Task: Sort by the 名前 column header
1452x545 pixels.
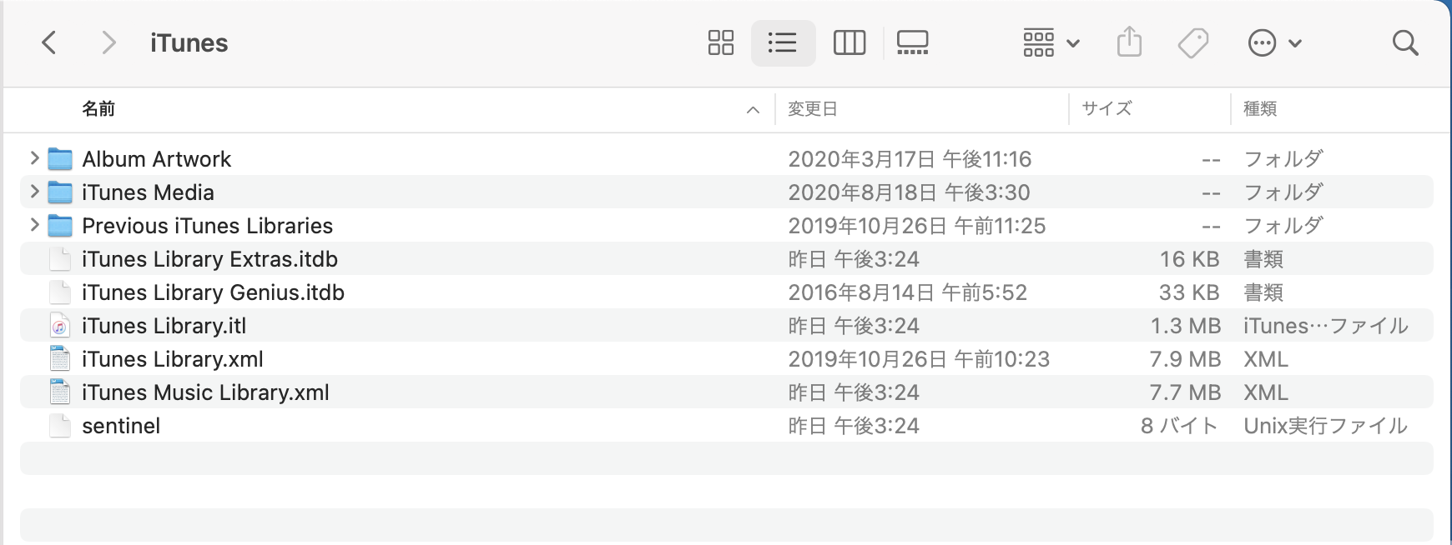Action: 98,108
